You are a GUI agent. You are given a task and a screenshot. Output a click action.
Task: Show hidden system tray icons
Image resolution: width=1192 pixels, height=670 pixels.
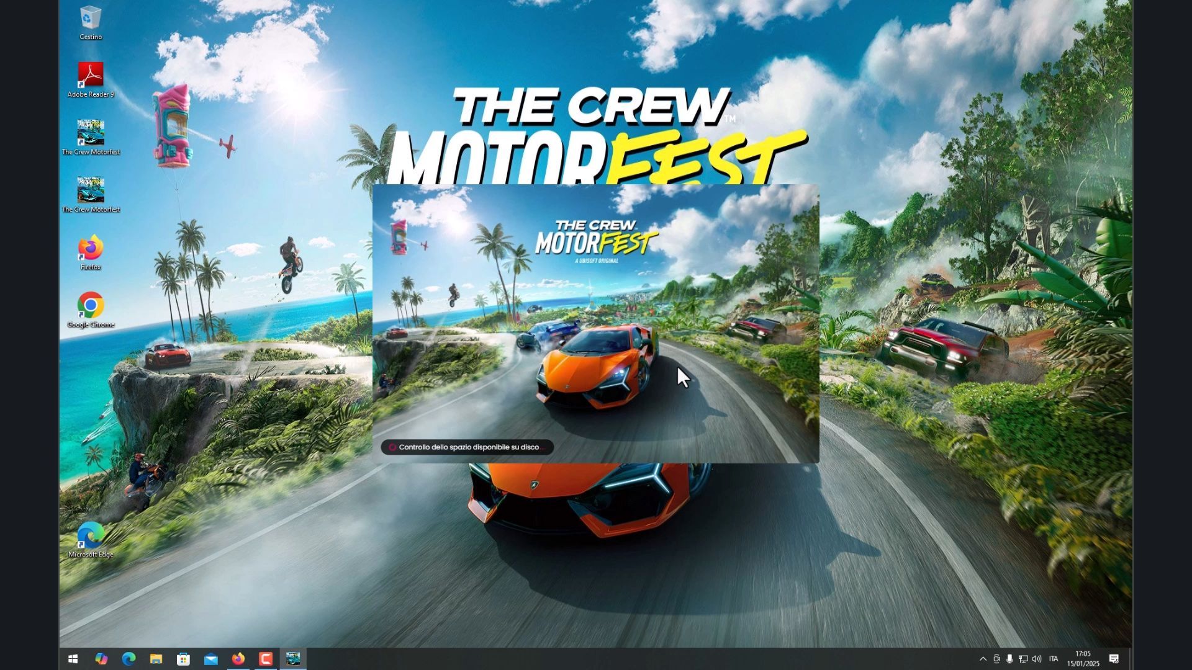pos(983,659)
